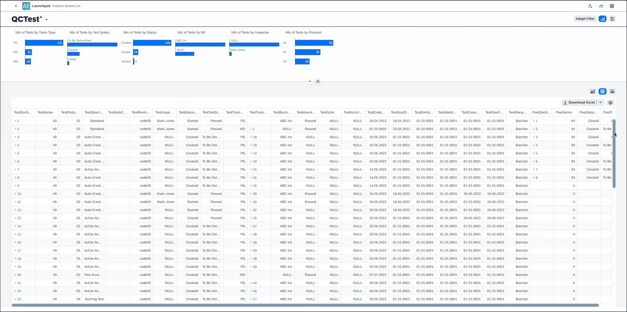The height and width of the screenshot is (312, 627).
Task: Select the MN bar showing 21
Action: [29, 52]
